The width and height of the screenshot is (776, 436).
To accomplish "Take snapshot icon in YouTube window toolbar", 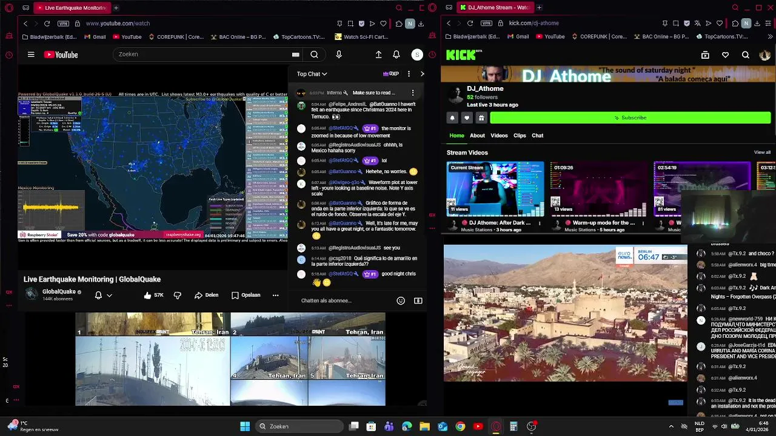I will (x=350, y=24).
